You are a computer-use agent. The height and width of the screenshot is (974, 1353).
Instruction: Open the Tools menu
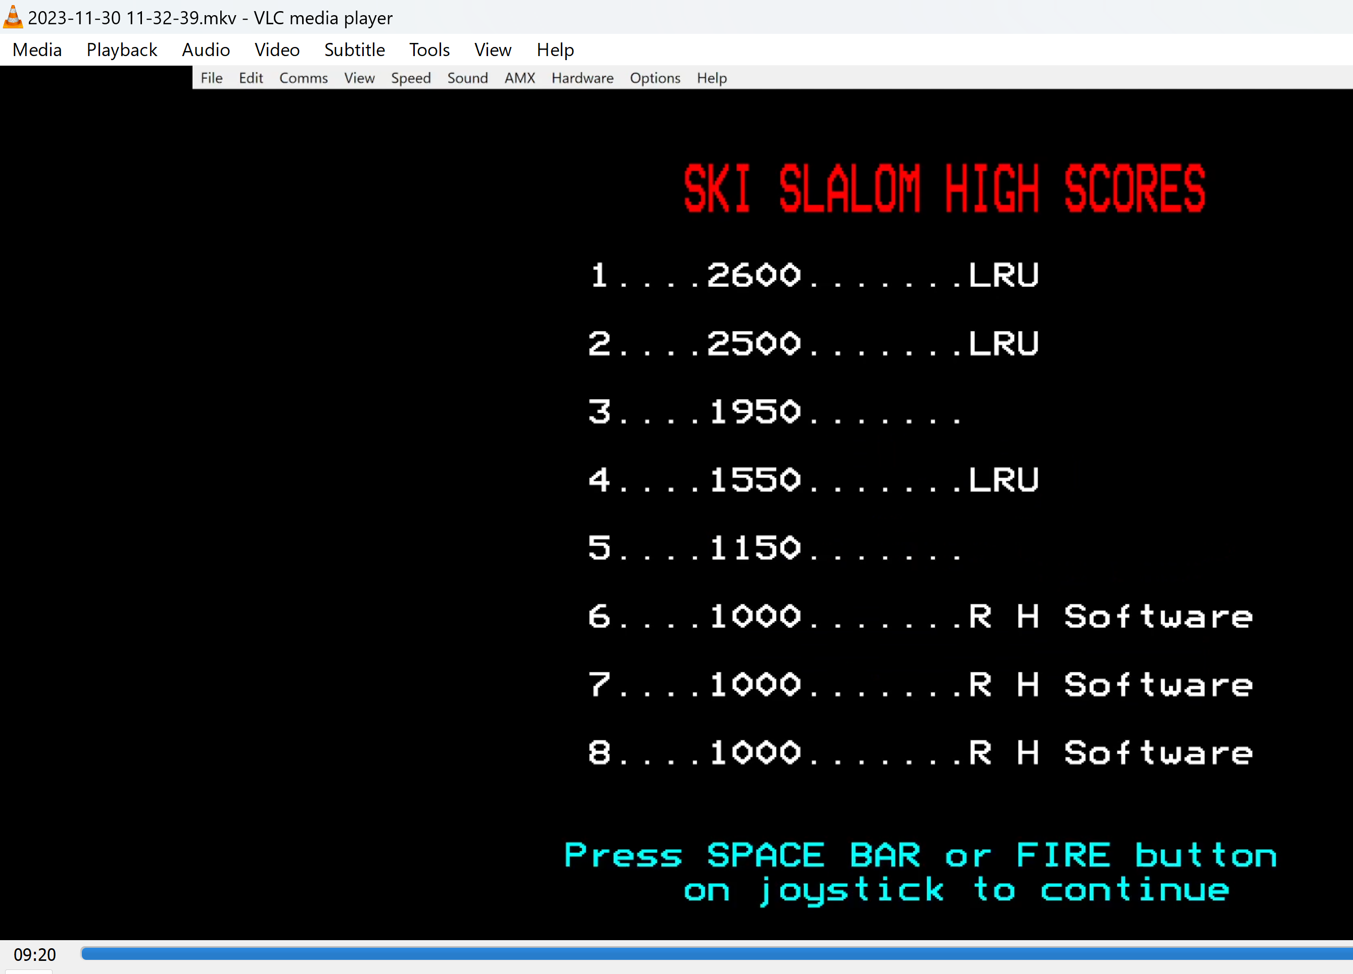429,50
